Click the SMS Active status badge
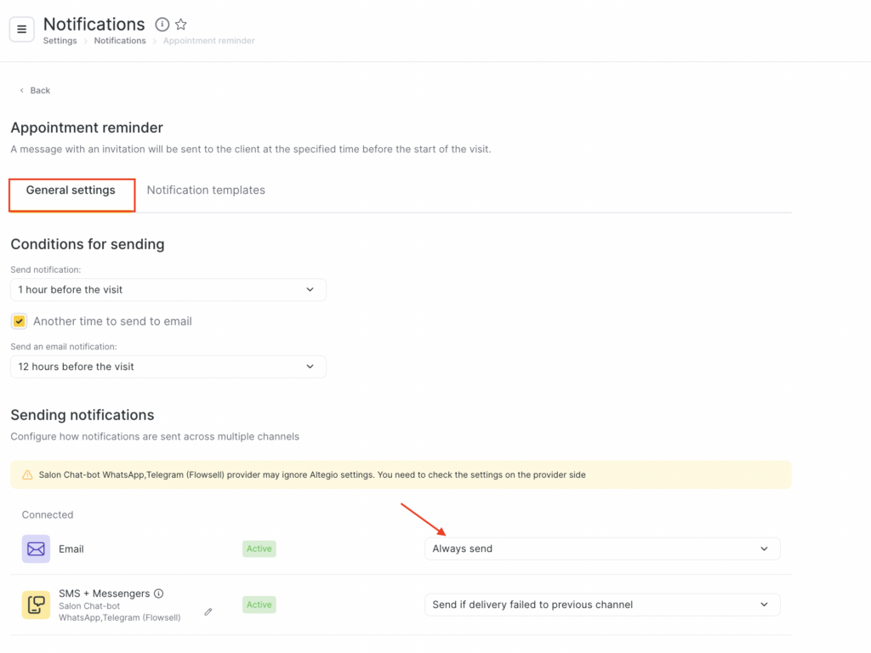This screenshot has height=653, width=871. (x=259, y=605)
